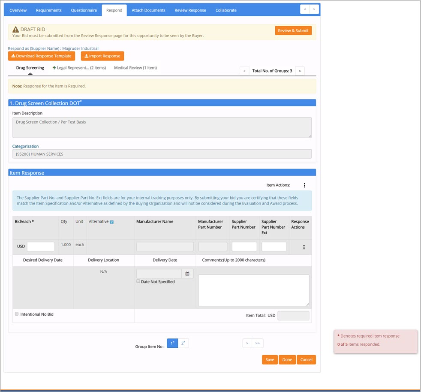Enable Intentional No Bid checkbox
The width and height of the screenshot is (421, 392).
(17, 314)
